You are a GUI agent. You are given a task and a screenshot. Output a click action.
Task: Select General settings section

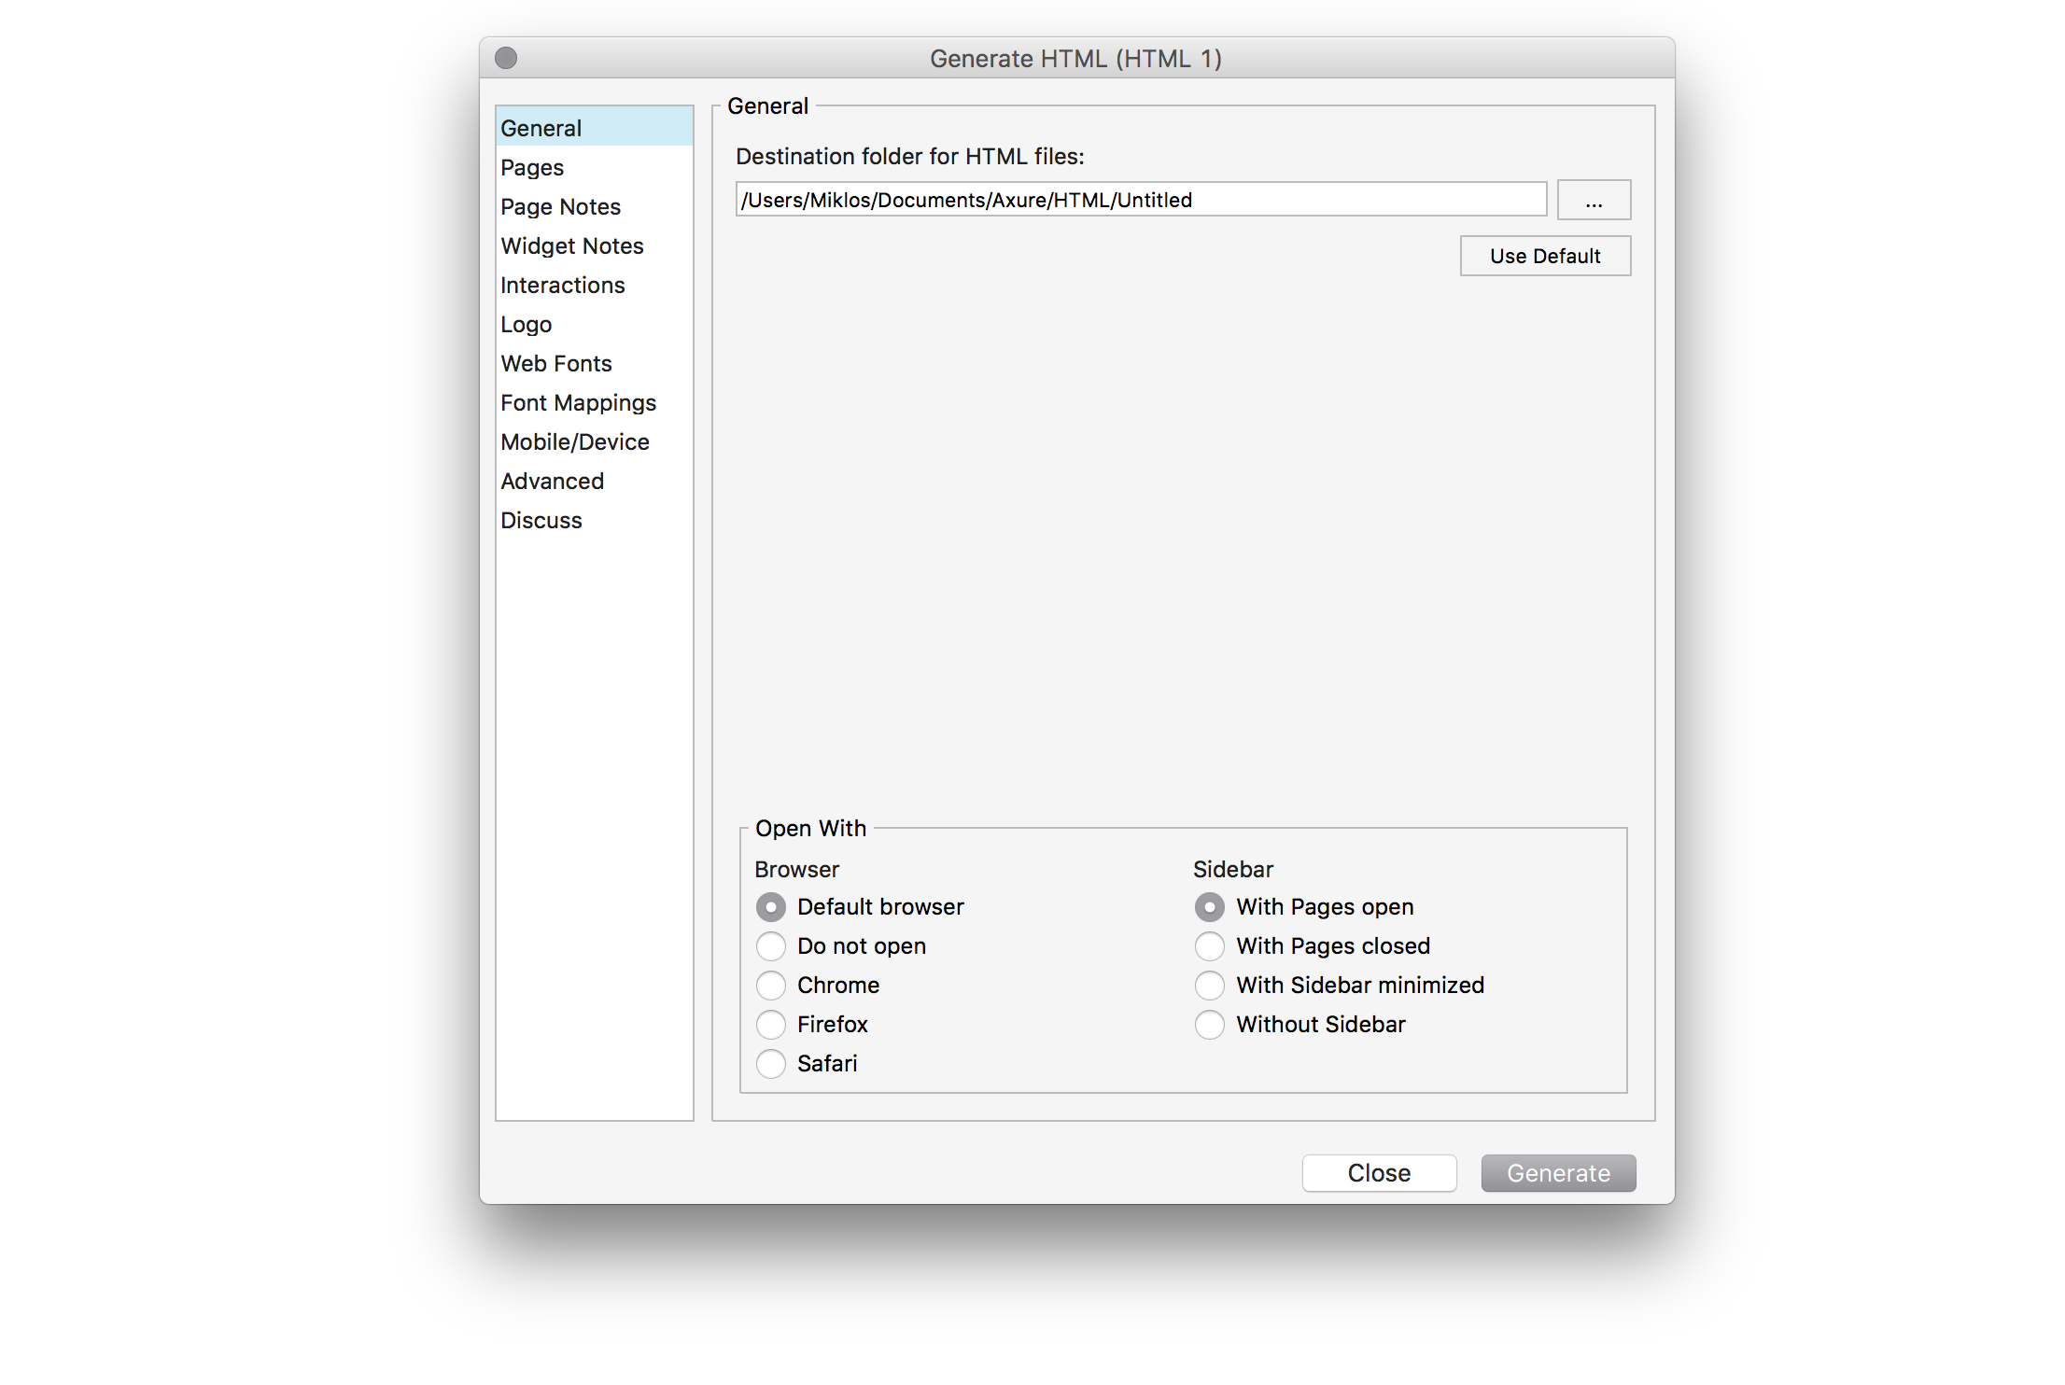click(x=594, y=128)
